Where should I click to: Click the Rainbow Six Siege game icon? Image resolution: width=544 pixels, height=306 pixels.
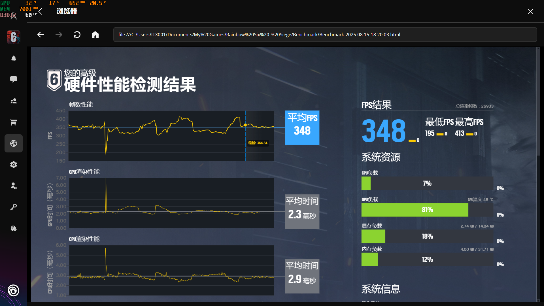(x=14, y=37)
